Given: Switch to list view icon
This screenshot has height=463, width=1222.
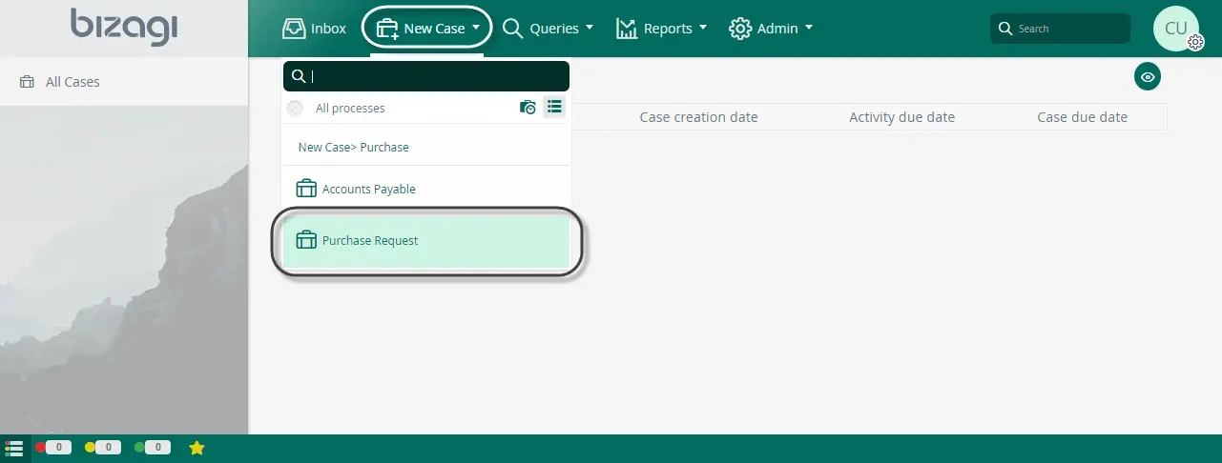Looking at the screenshot, I should point(554,107).
